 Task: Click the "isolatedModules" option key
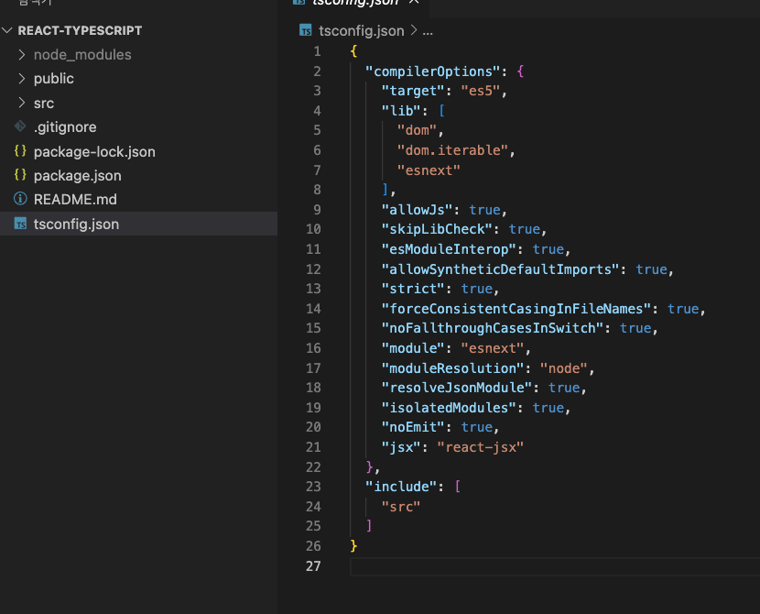pos(449,408)
